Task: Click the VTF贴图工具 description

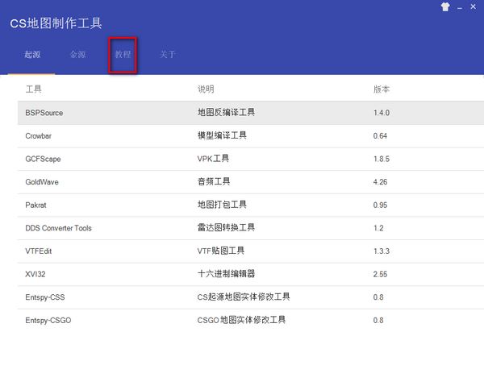Action: (221, 251)
